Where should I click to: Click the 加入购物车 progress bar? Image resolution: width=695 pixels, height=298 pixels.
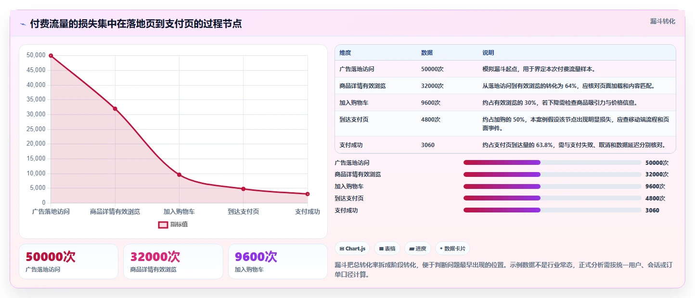click(x=553, y=186)
